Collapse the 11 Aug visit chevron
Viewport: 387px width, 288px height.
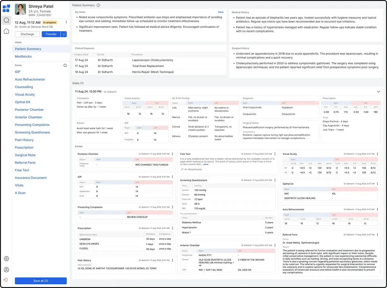pos(379,92)
